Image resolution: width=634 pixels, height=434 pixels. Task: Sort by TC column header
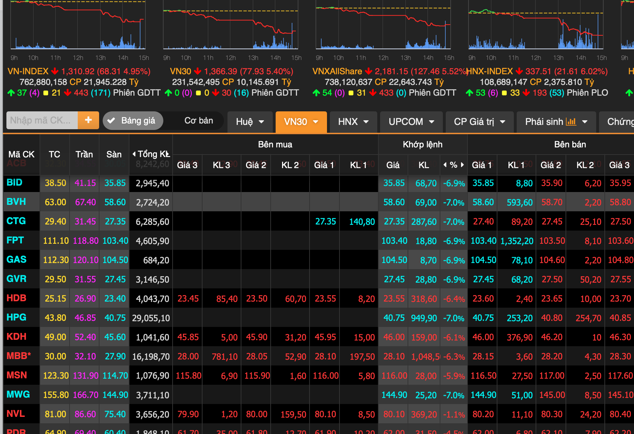coord(55,154)
